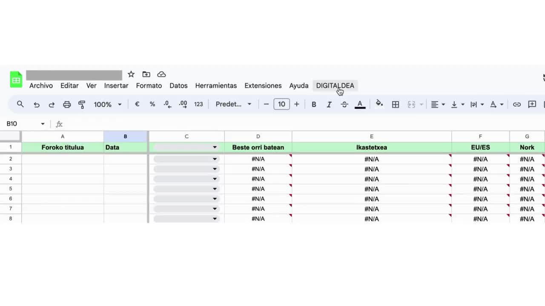Screen dimensions: 545x306
Task: Open the Datos menu
Action: coord(178,85)
